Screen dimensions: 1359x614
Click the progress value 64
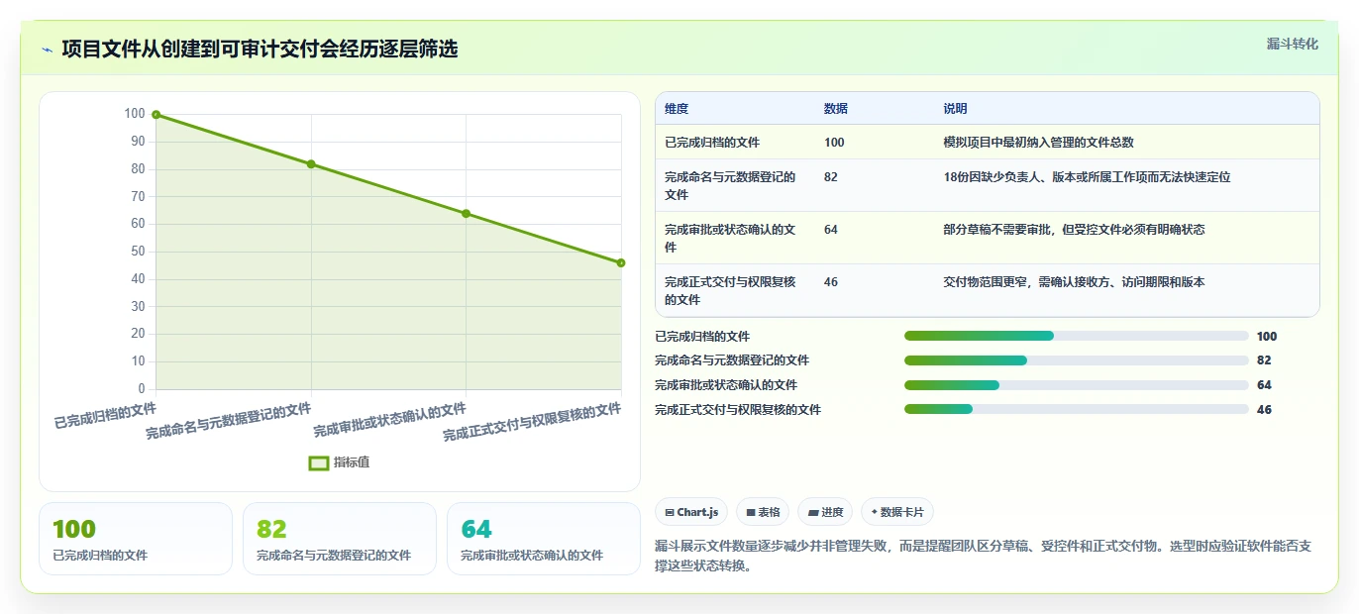(1264, 385)
